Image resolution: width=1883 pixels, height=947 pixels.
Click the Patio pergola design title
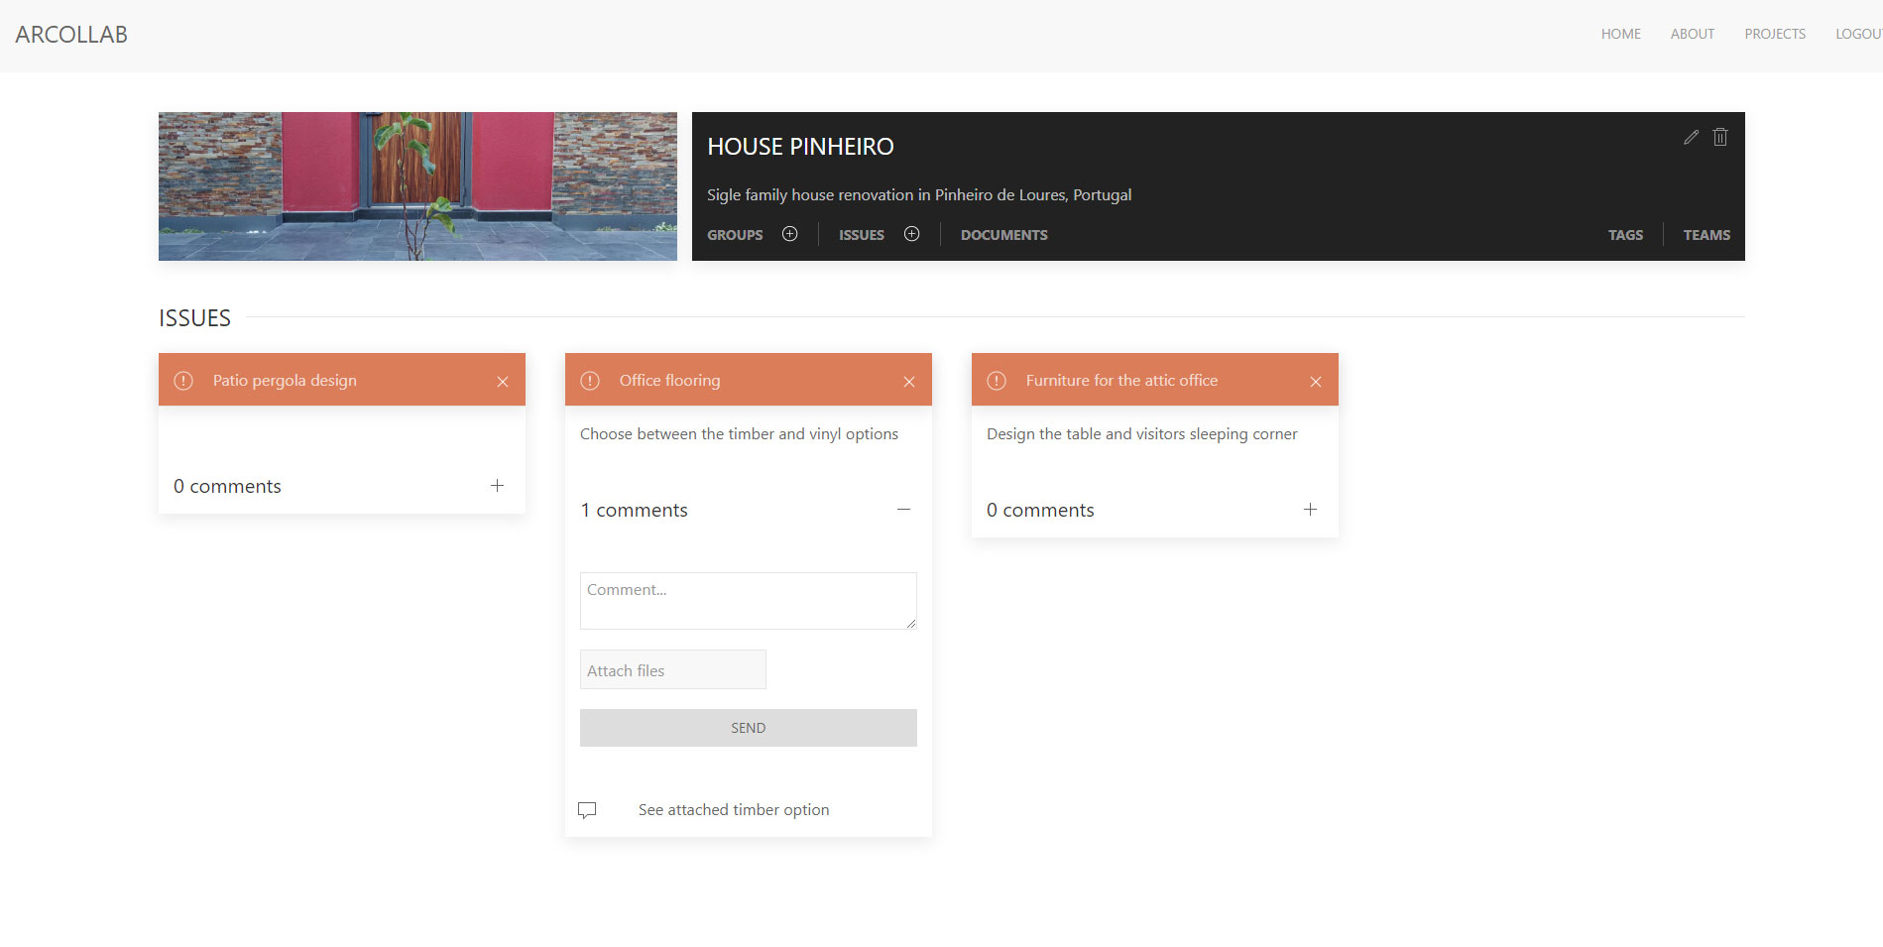point(285,381)
